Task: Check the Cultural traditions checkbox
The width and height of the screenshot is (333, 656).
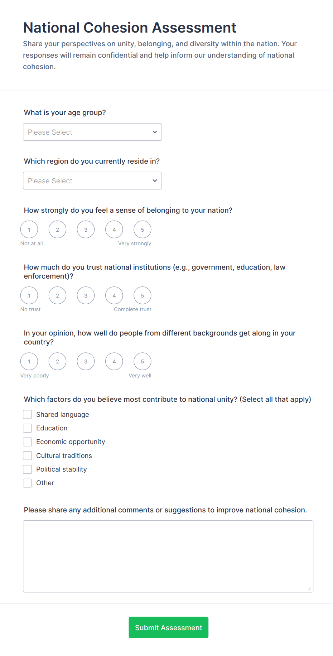Action: (x=27, y=455)
